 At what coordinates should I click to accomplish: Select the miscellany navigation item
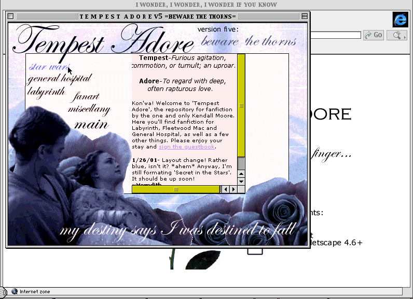tap(89, 109)
